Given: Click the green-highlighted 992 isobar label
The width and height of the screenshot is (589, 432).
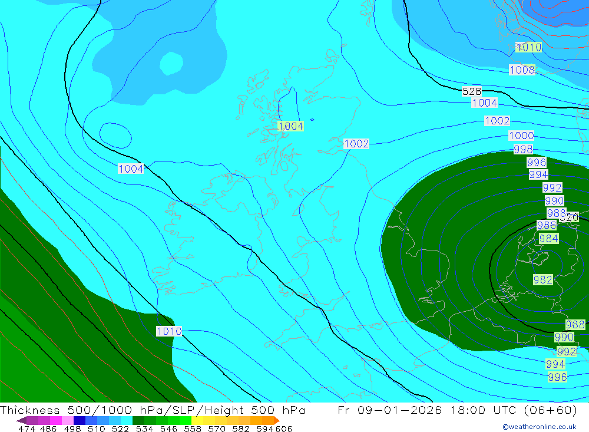Looking at the screenshot, I should [567, 351].
